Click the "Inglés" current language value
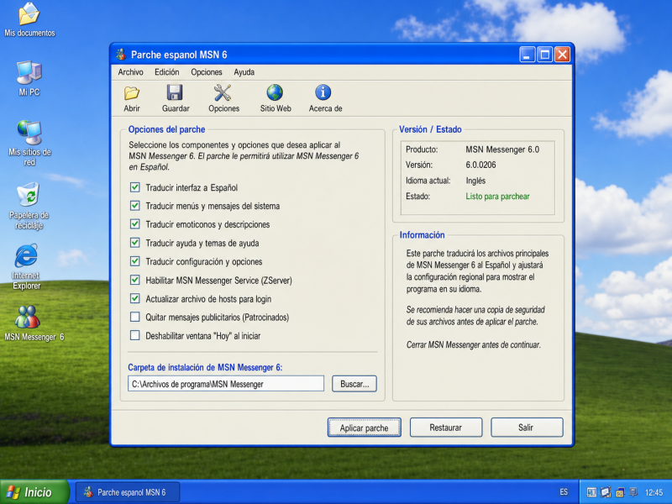Viewport: 672px width, 504px height. coord(475,181)
